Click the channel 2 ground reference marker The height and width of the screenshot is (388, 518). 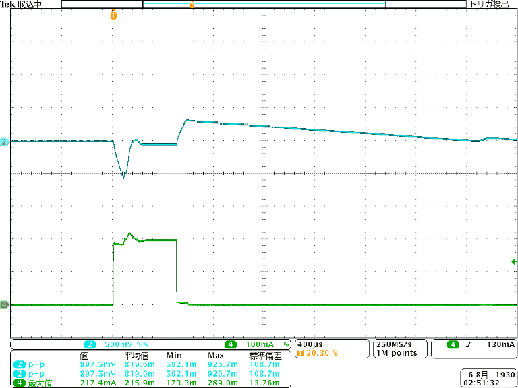click(x=4, y=142)
